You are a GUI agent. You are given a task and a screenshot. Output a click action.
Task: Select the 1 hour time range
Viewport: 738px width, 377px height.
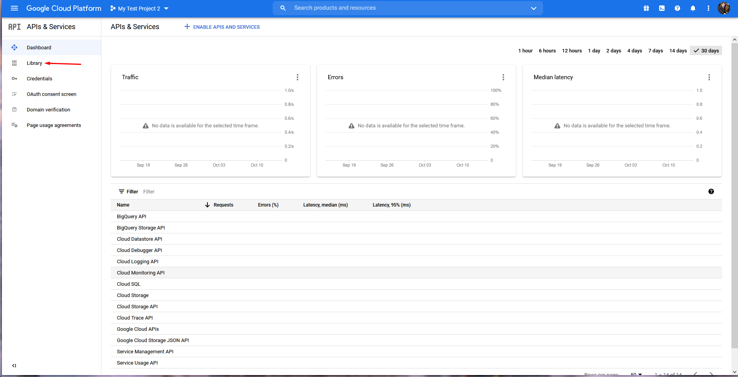[525, 51]
